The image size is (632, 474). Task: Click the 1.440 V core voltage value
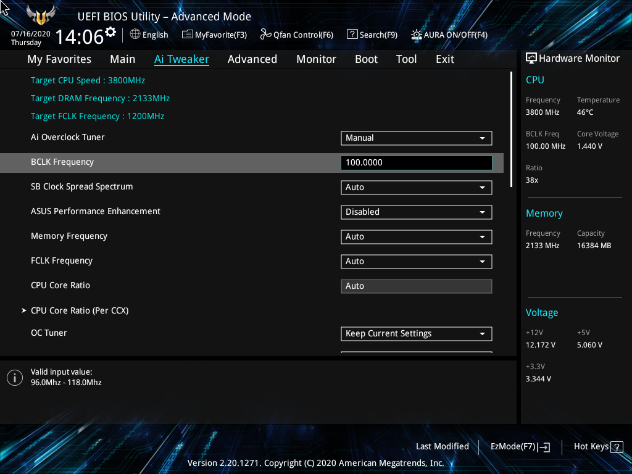(589, 146)
